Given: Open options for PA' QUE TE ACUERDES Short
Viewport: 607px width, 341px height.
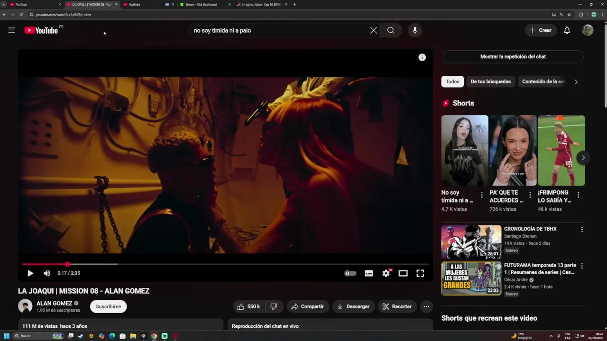Looking at the screenshot, I should tap(530, 195).
